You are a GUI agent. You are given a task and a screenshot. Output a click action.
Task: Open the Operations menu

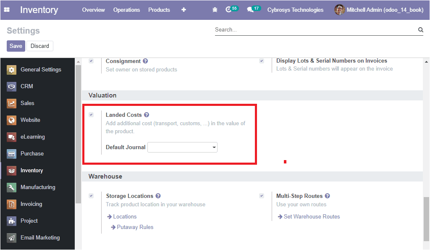[127, 10]
